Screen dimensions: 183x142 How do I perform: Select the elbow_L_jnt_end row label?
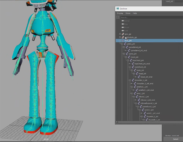(x=148, y=100)
